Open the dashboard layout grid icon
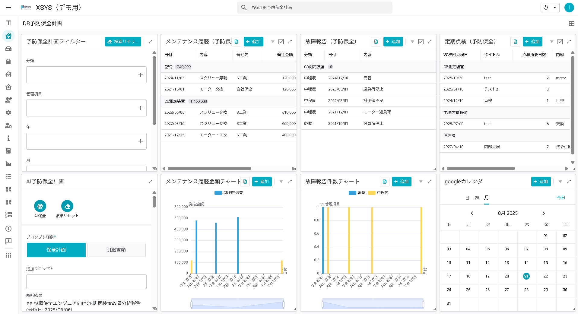Viewport: 578px width, 314px height. point(571,24)
